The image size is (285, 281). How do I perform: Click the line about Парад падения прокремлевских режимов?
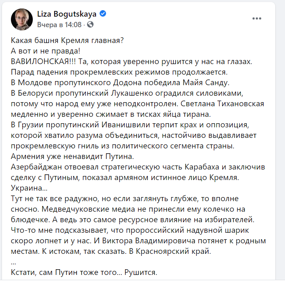pos(119,72)
